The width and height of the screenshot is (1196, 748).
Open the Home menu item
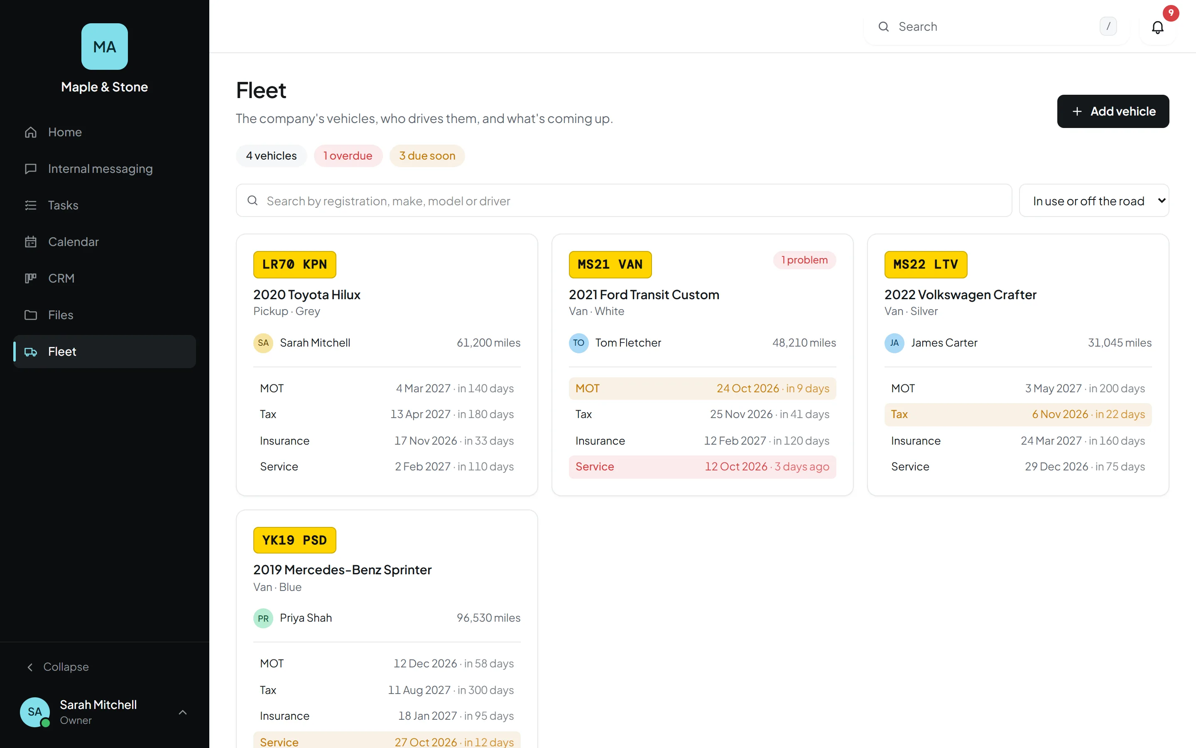coord(104,132)
